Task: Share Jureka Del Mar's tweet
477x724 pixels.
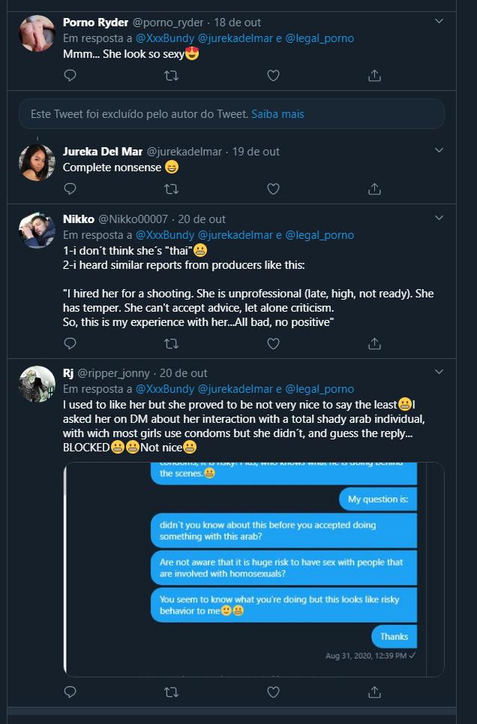Action: coord(374,189)
